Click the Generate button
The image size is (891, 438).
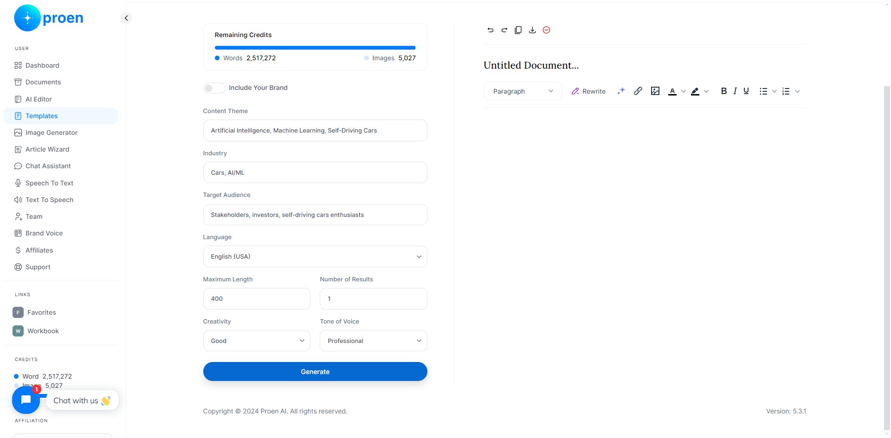(x=315, y=372)
